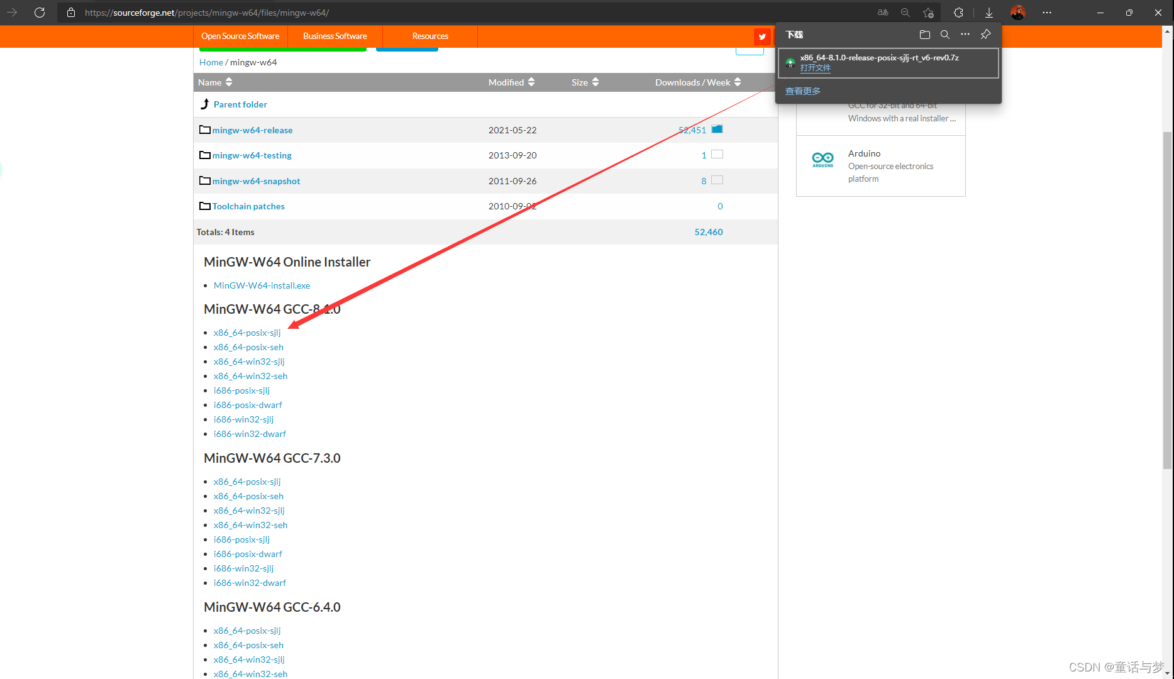Add page to favorites star icon
This screenshot has width=1174, height=679.
[x=928, y=13]
